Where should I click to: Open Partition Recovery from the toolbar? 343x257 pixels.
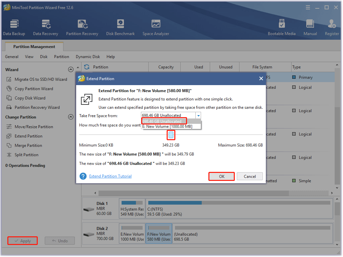tap(82, 27)
